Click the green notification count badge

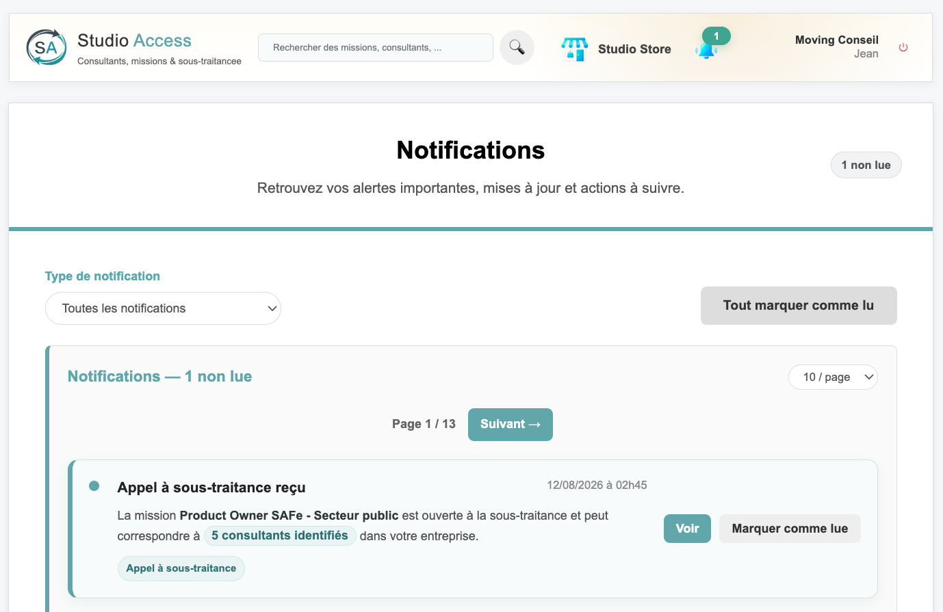pyautogui.click(x=716, y=36)
